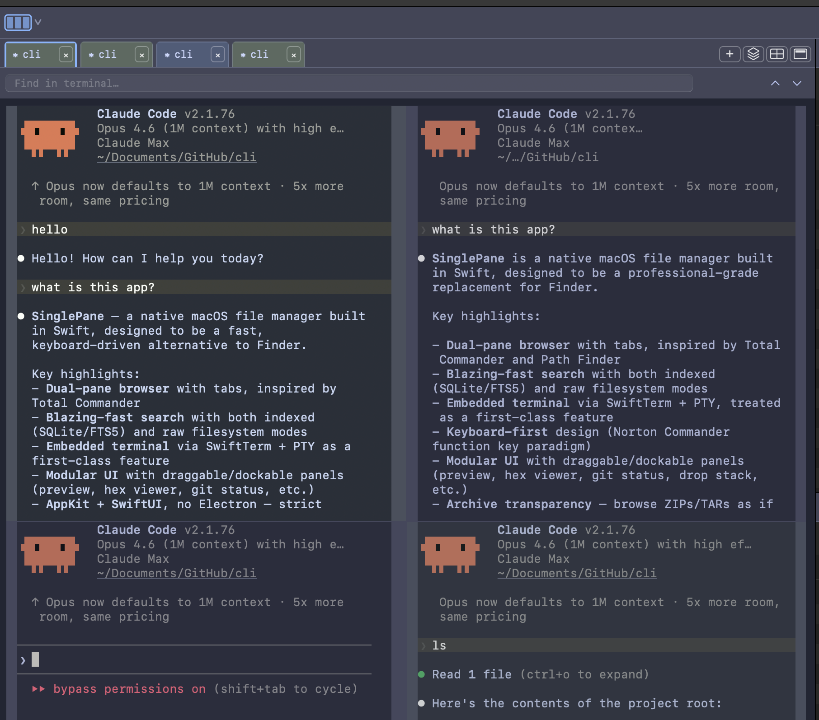This screenshot has width=819, height=720.
Task: Select the stacked panes layout icon
Action: [753, 54]
